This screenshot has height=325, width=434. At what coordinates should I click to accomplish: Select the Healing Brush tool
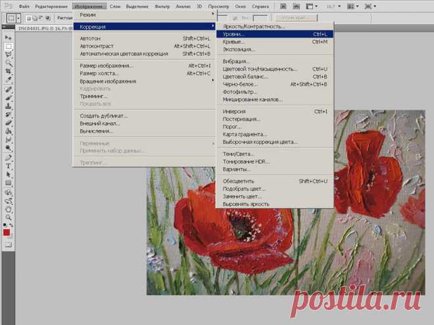click(x=9, y=89)
